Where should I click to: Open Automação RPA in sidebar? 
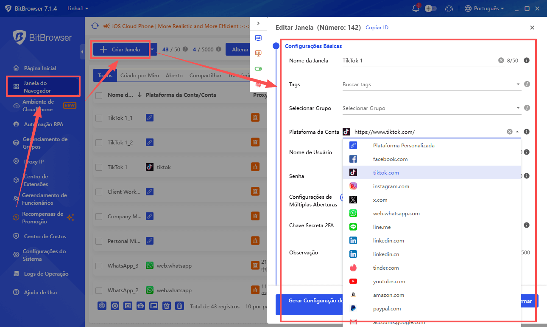coord(43,124)
